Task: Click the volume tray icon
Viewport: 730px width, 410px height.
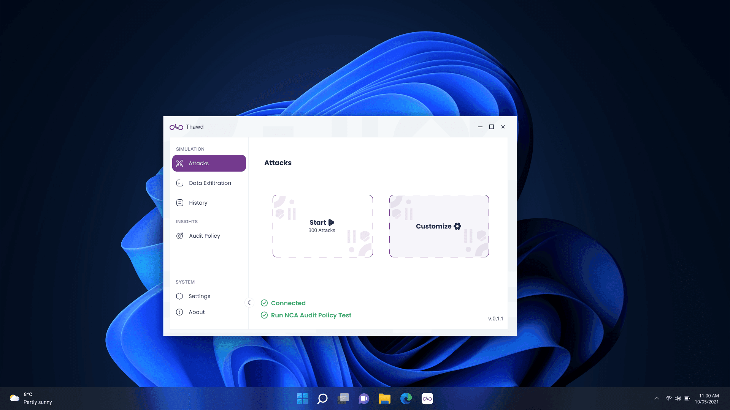Action: point(678,399)
